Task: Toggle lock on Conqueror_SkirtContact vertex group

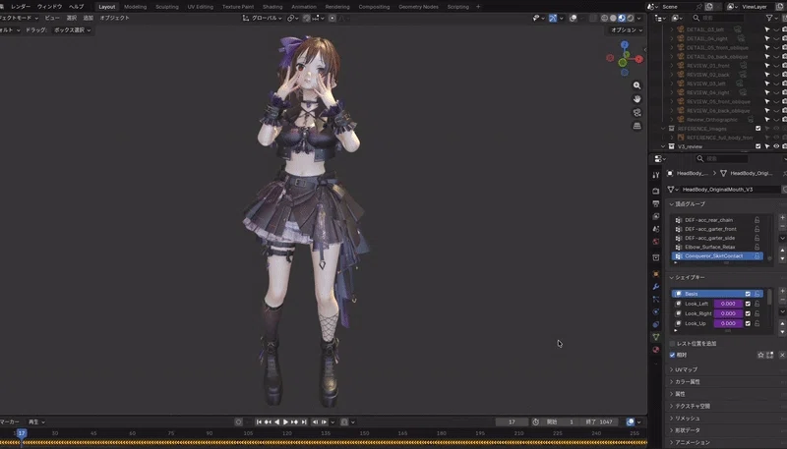Action: point(757,256)
